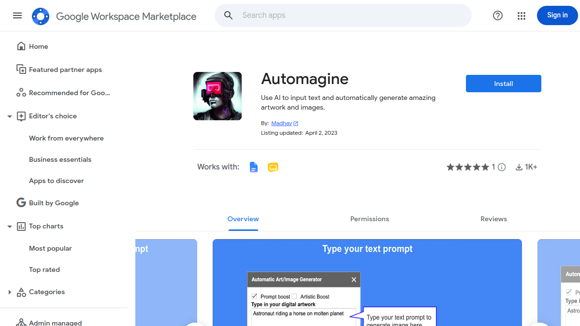The image size is (580, 326).
Task: Click the Google Slides works-with icon
Action: (273, 167)
